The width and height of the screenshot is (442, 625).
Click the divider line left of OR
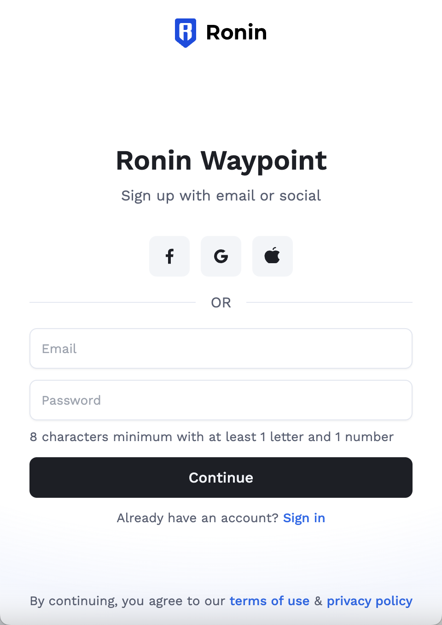[113, 302]
